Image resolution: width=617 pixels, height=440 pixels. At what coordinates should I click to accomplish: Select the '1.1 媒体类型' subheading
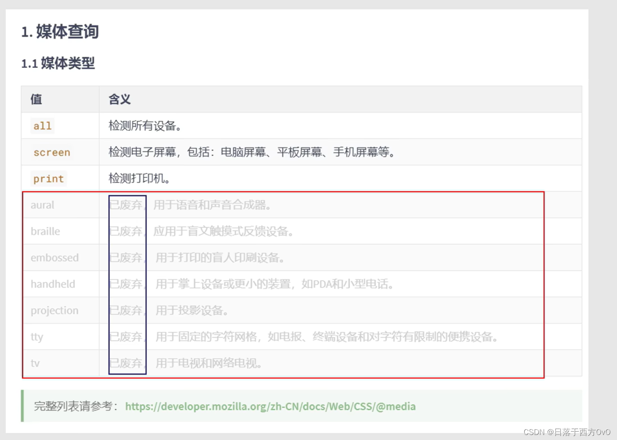[58, 64]
